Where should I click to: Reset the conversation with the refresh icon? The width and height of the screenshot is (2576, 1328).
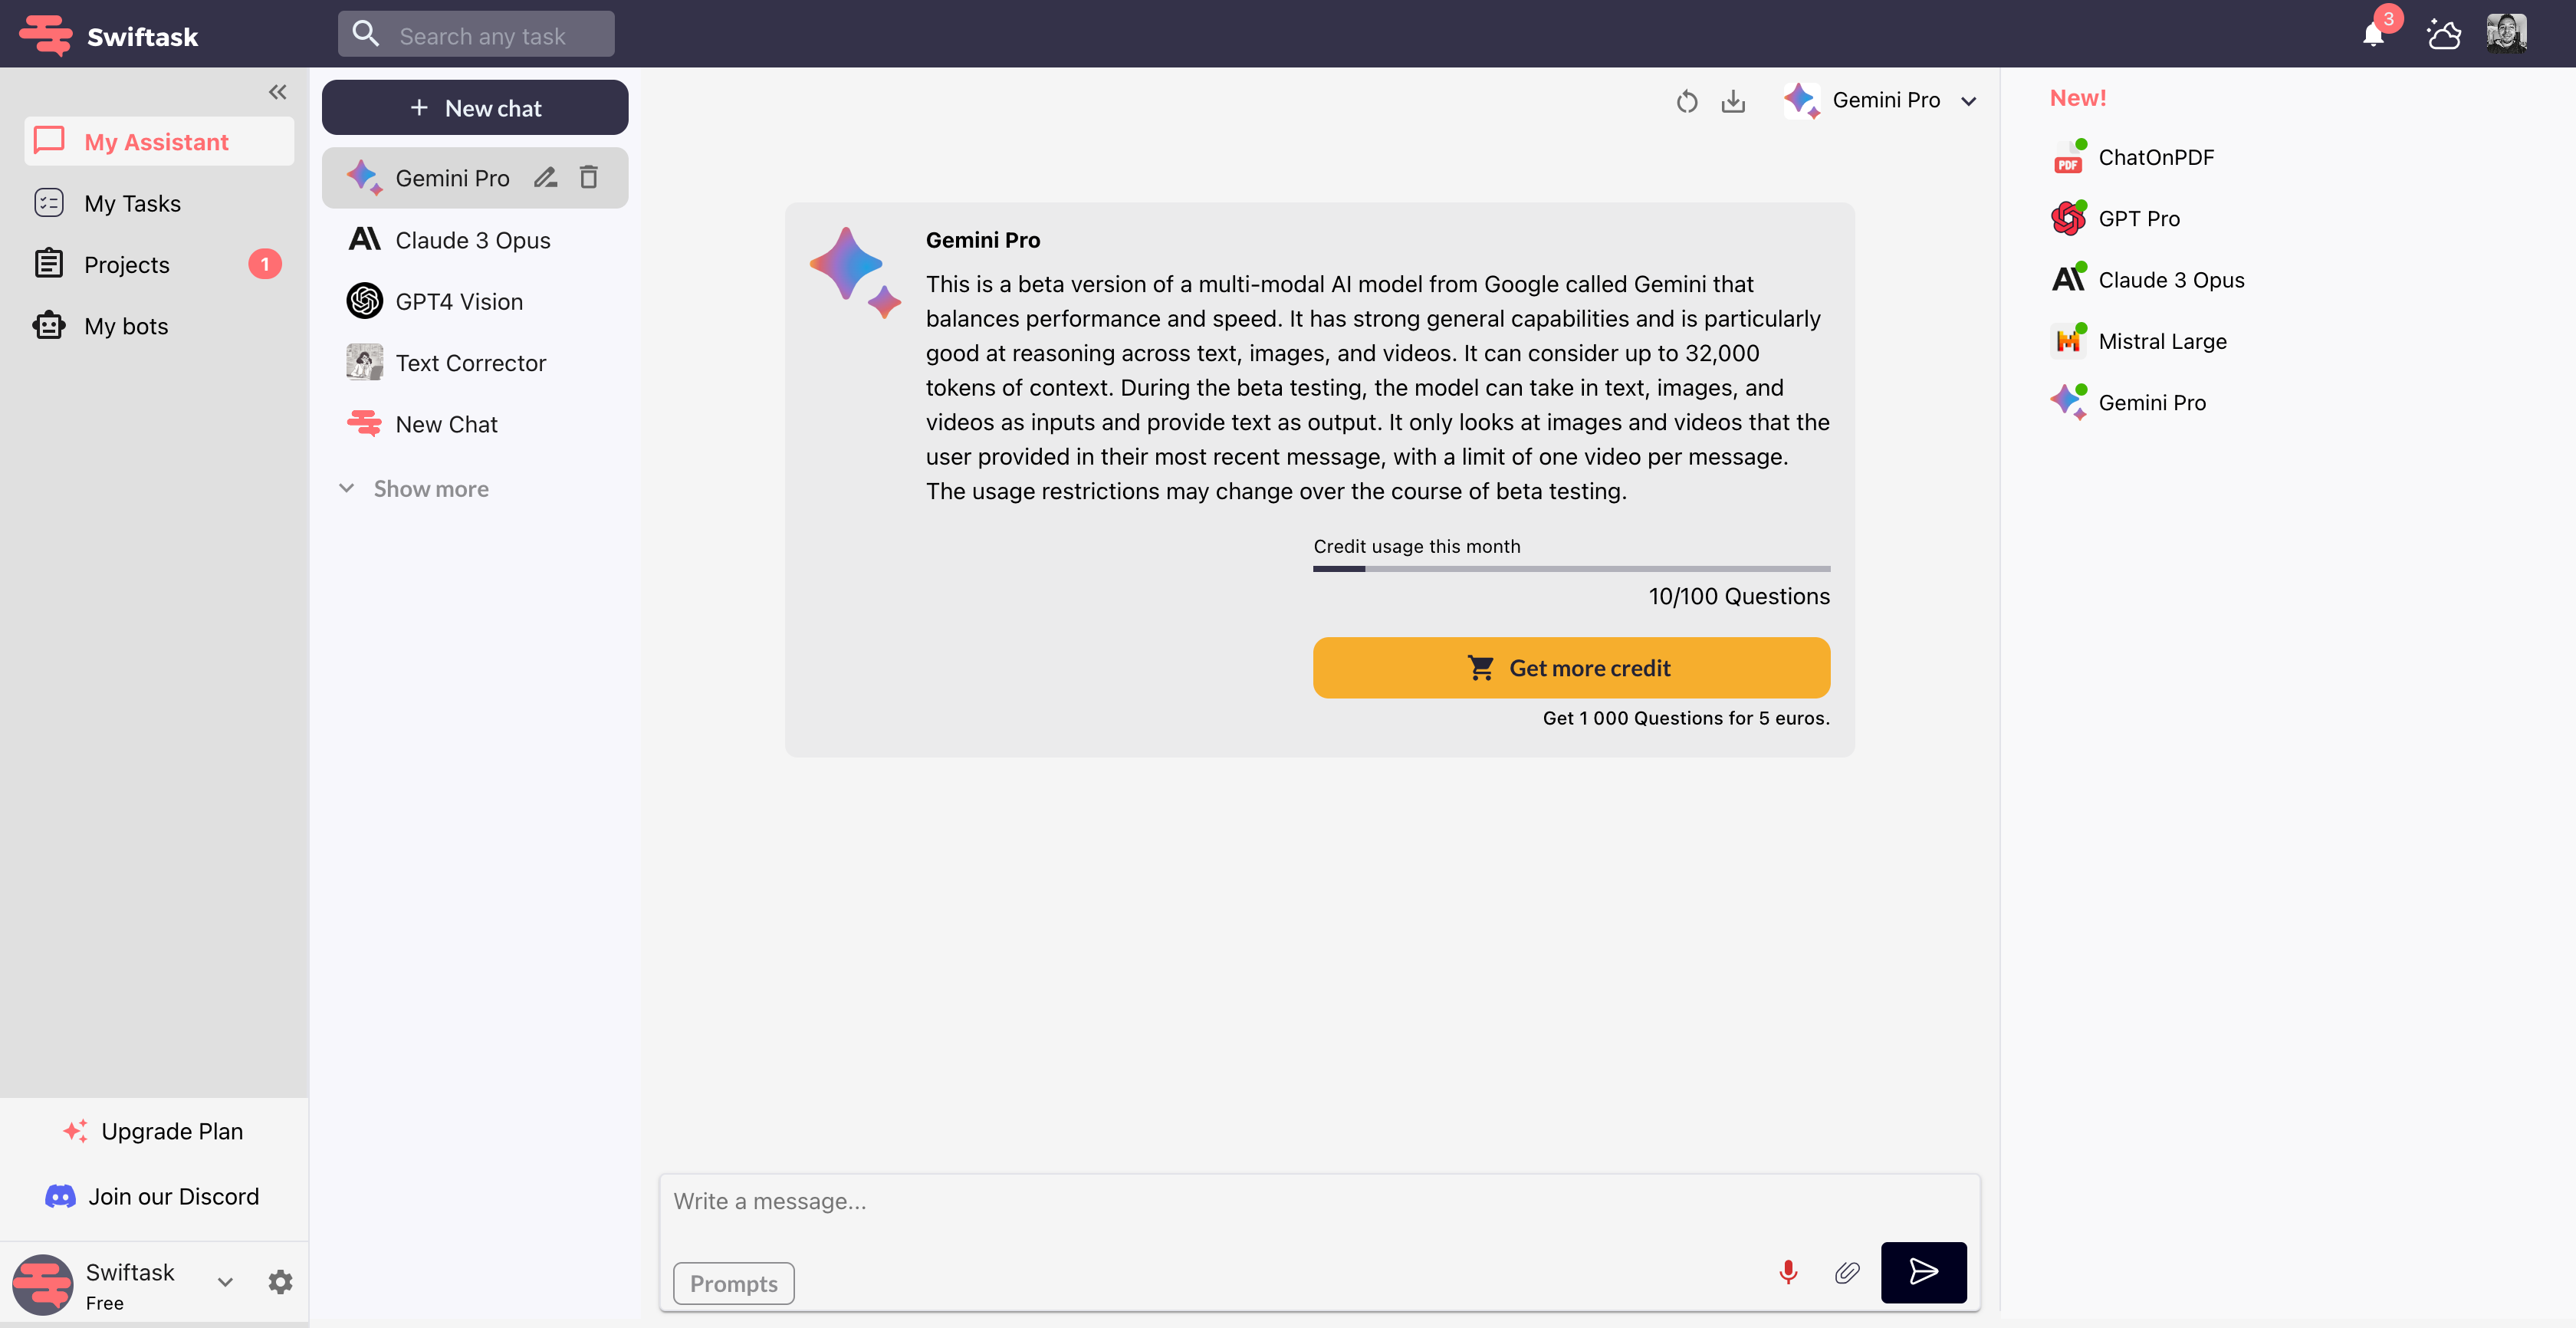coord(1687,100)
